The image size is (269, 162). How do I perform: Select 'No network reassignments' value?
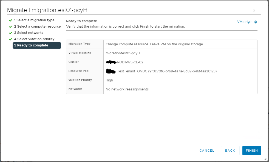(x=127, y=89)
